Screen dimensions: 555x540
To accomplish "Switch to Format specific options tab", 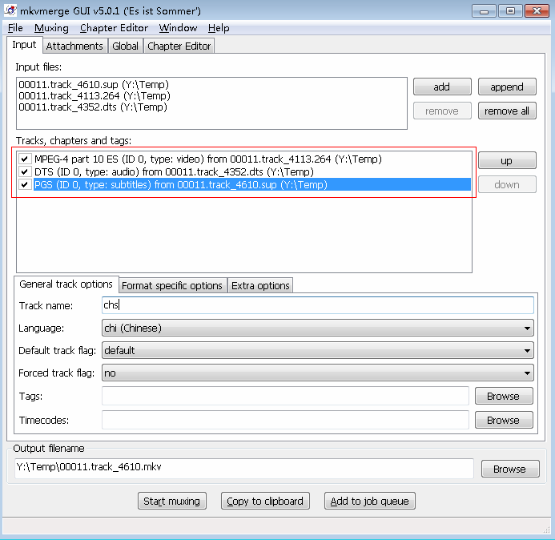I will (x=172, y=285).
